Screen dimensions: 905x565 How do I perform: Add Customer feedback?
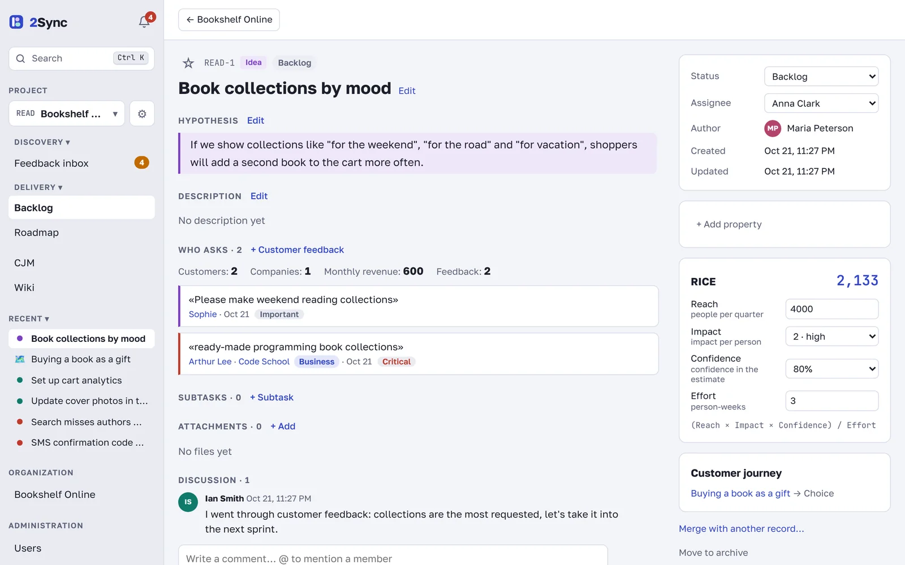click(297, 250)
